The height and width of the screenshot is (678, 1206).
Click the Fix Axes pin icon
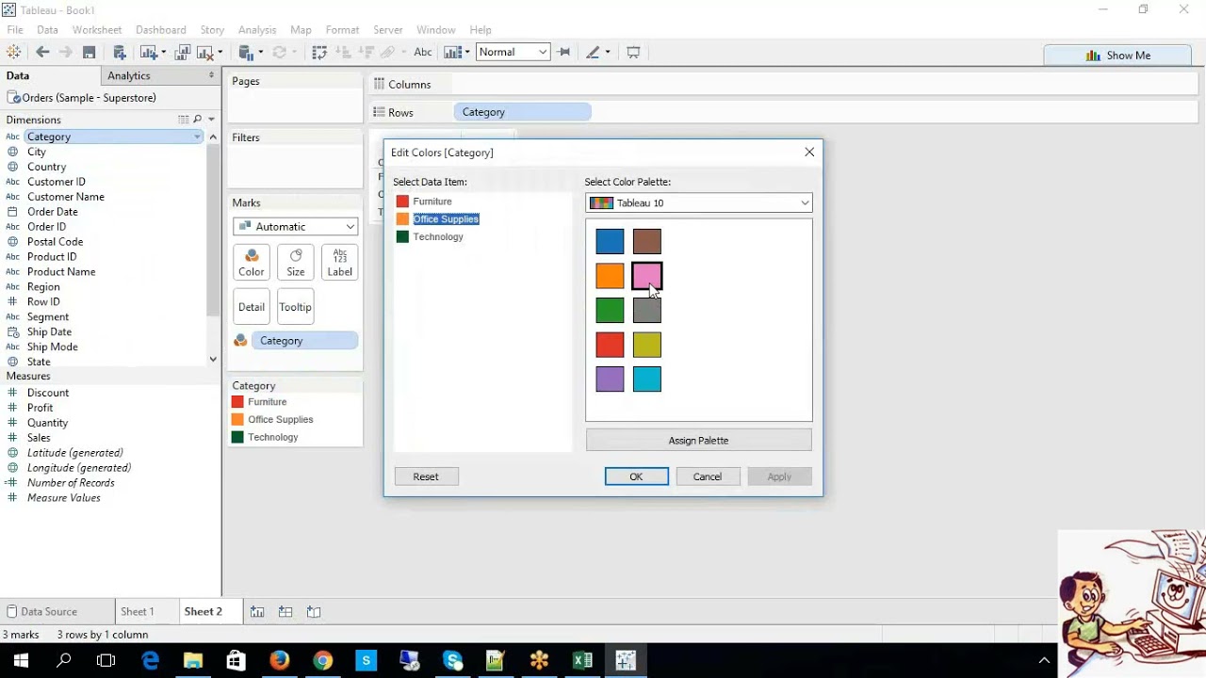pyautogui.click(x=564, y=53)
